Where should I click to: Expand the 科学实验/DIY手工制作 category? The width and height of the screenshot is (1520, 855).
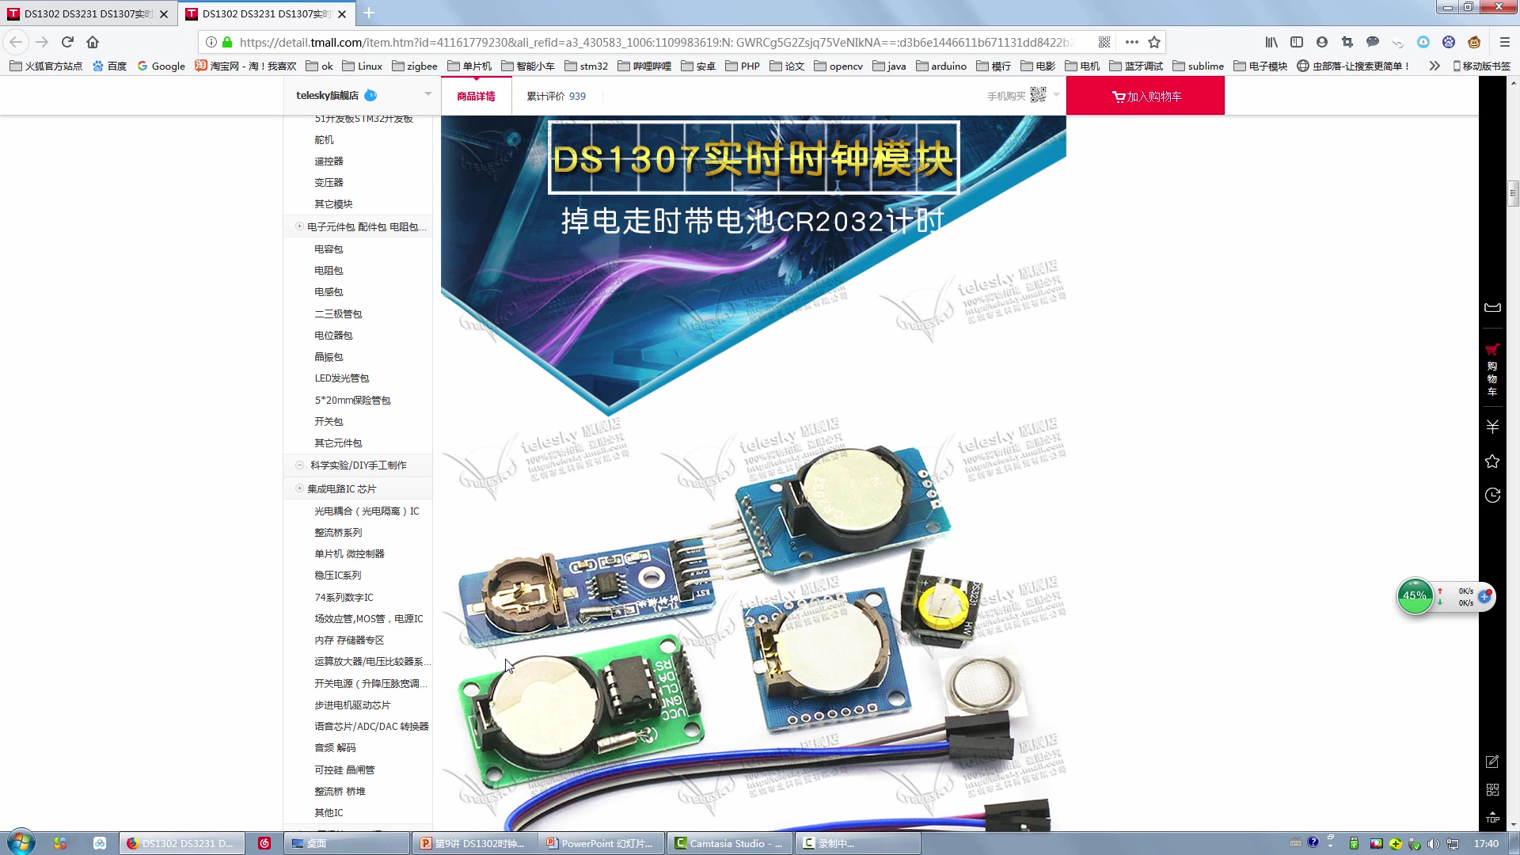(299, 465)
